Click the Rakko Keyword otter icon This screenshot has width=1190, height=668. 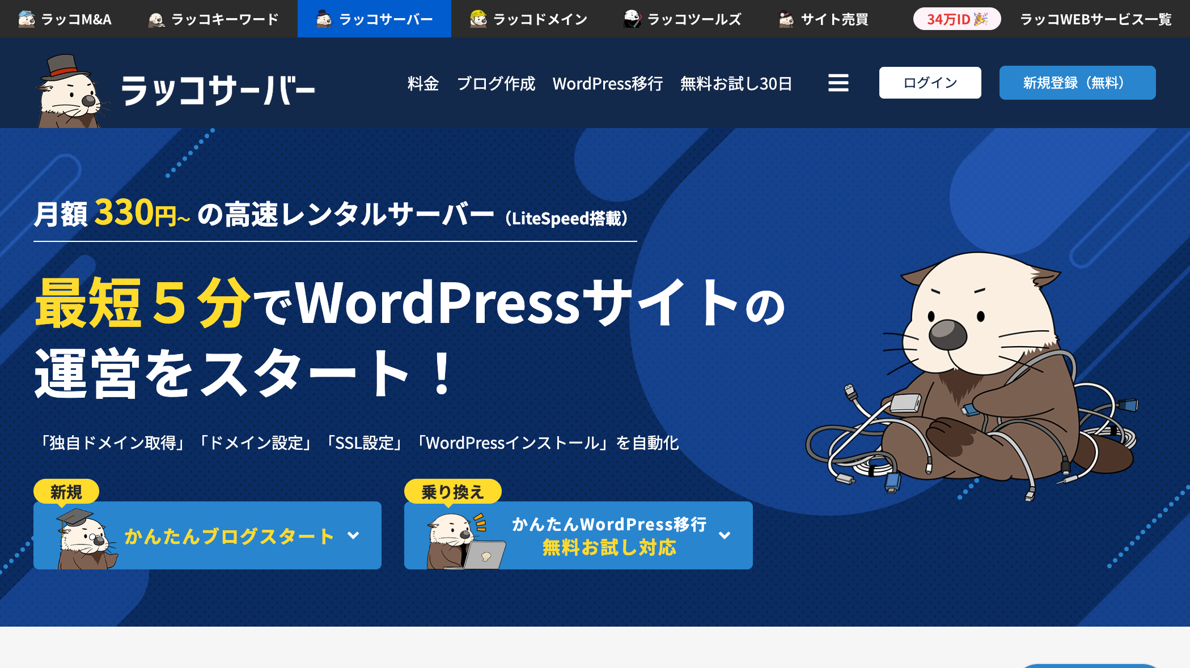[x=156, y=20]
